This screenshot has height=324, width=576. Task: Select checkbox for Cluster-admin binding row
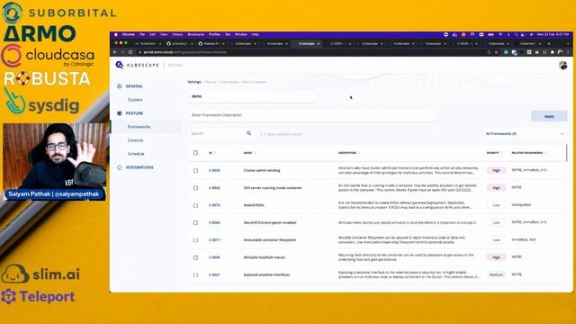pos(196,170)
